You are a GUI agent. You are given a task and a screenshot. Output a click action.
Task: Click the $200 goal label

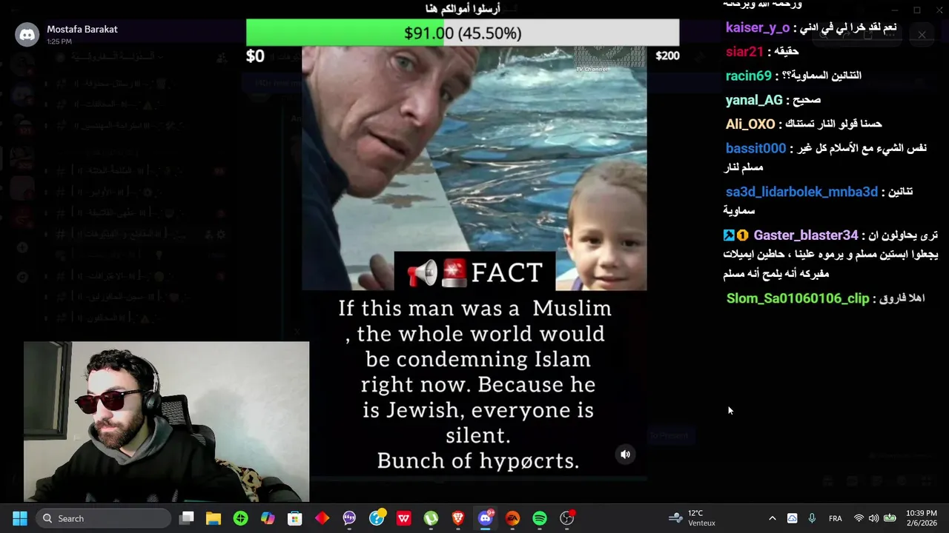[667, 56]
